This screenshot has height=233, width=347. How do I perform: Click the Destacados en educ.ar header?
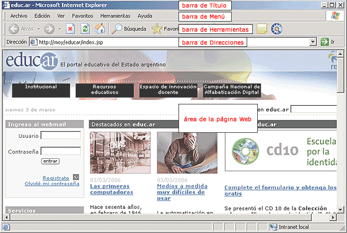coord(134,124)
